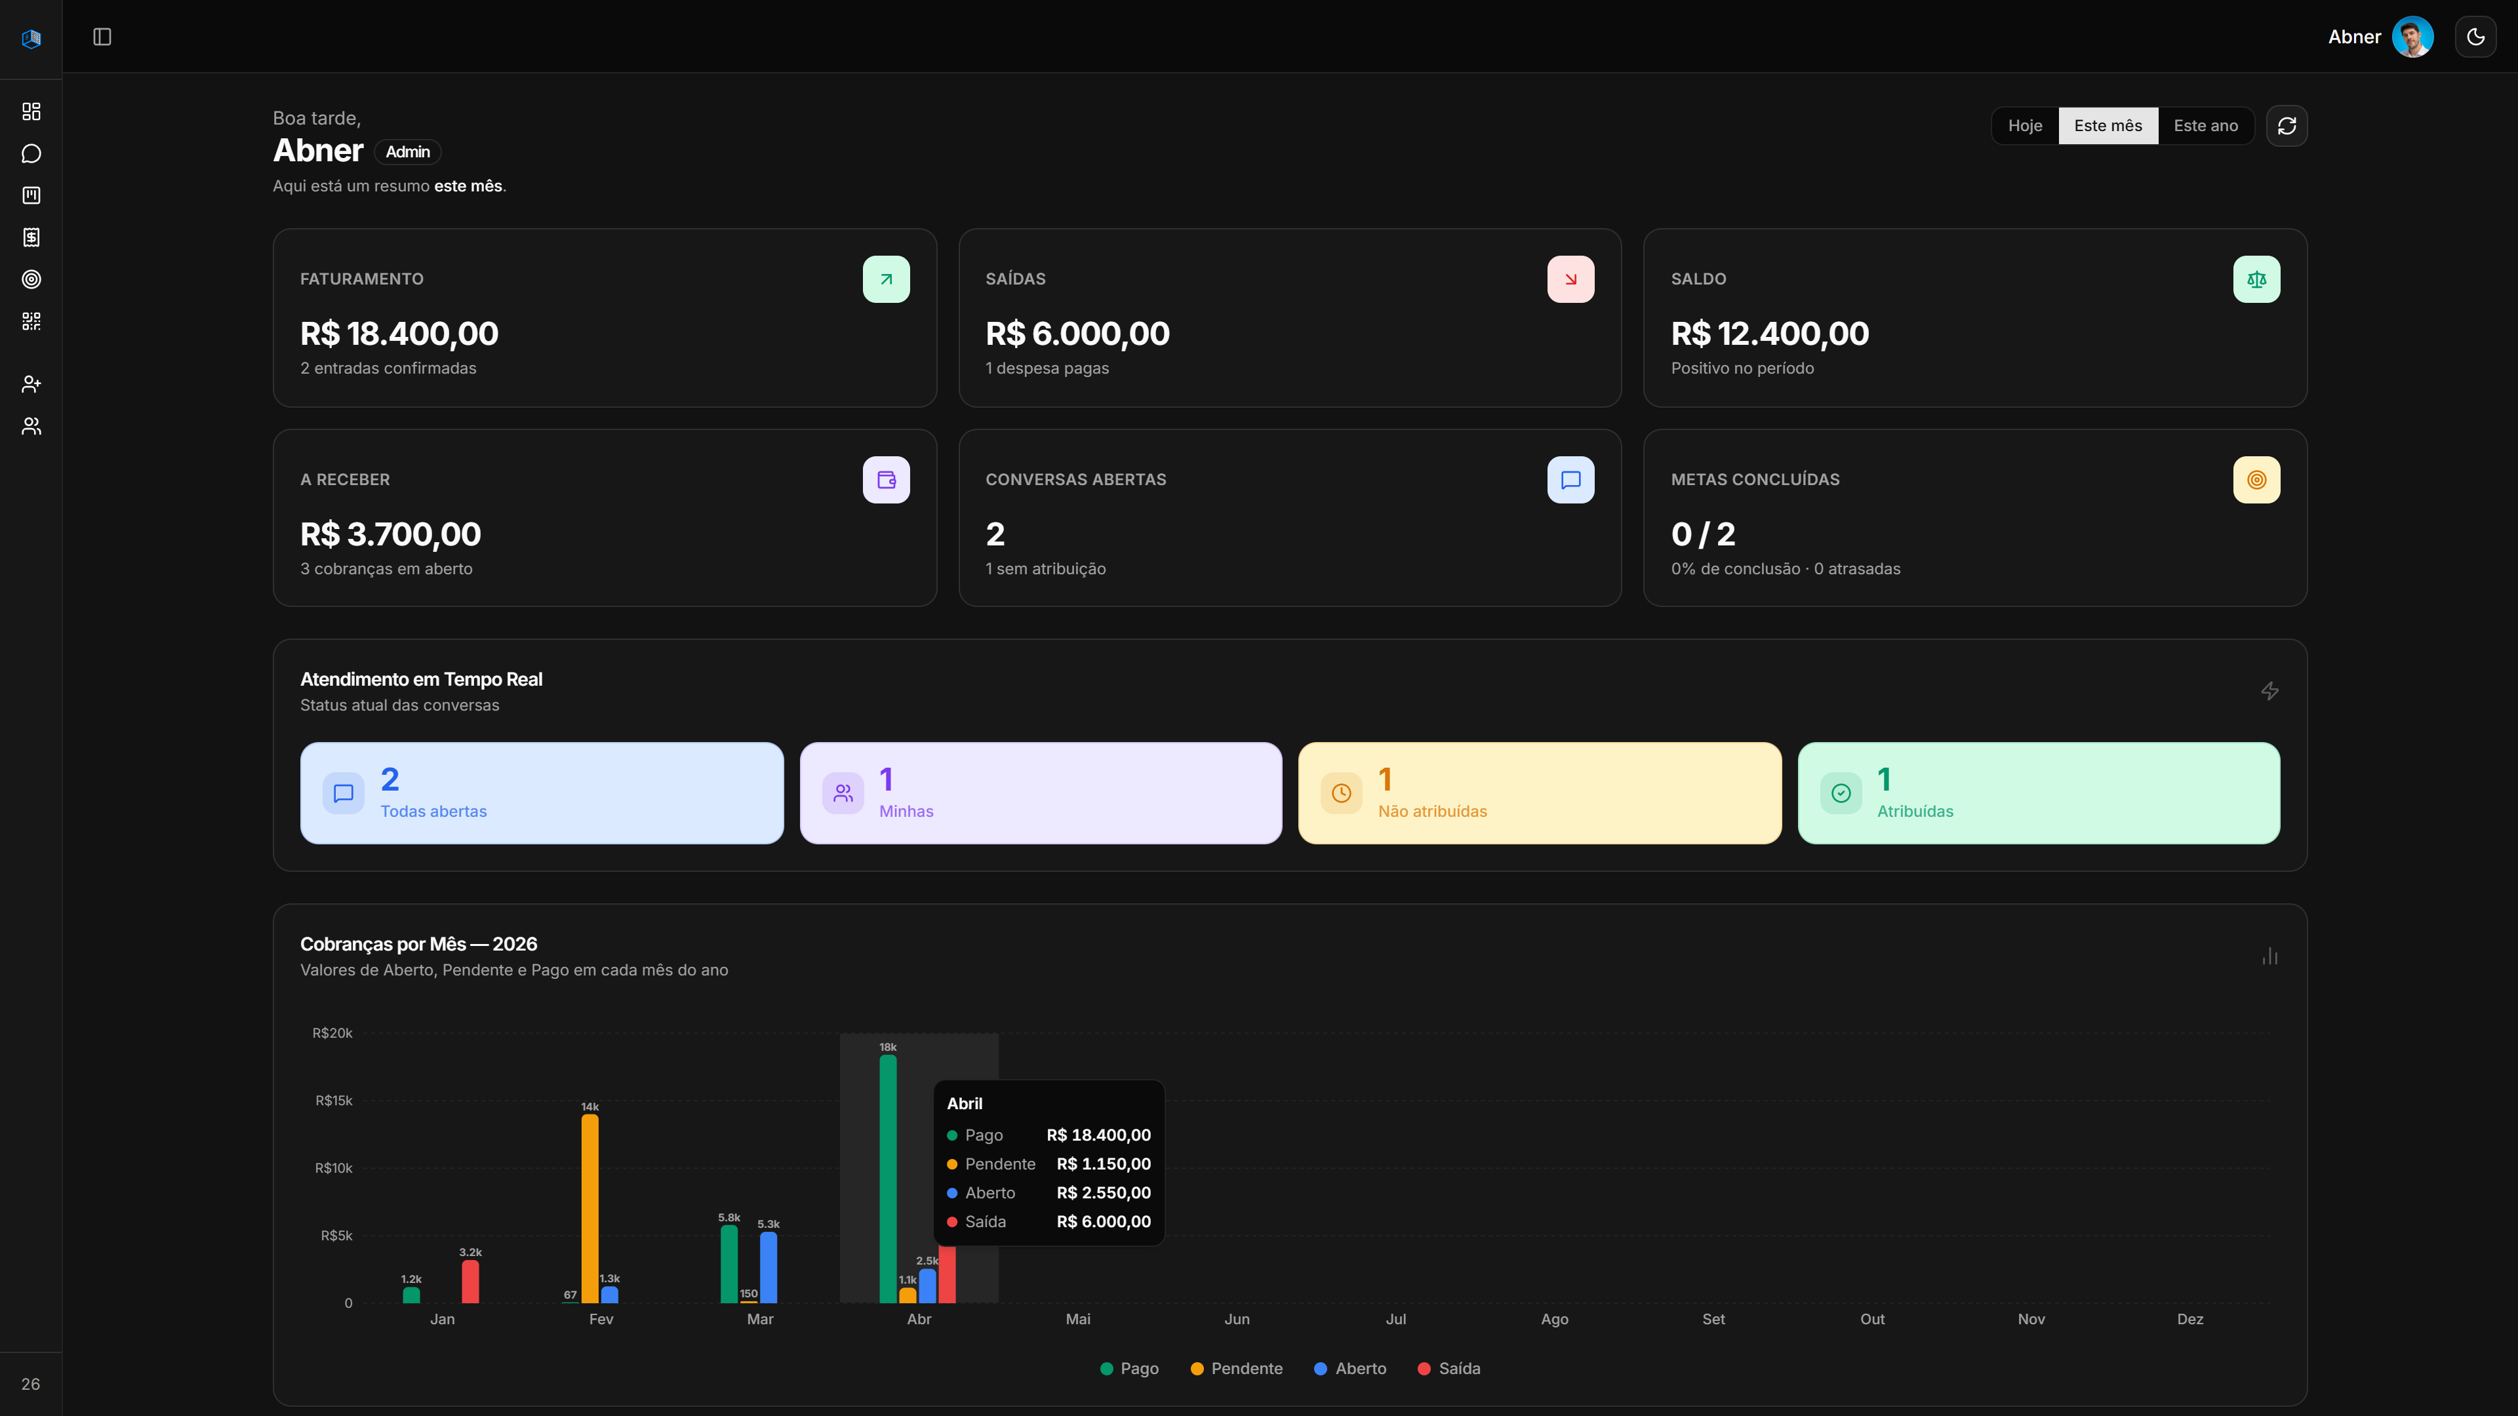Viewport: 2518px width, 1416px height.
Task: Click "R$ 3.700,00" A Receber value
Action: [x=390, y=534]
